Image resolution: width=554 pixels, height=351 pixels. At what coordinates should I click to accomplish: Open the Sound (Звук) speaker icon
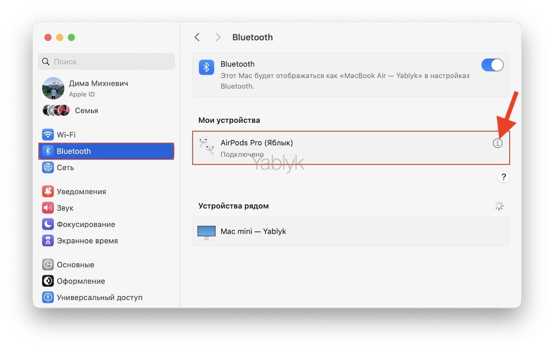48,208
